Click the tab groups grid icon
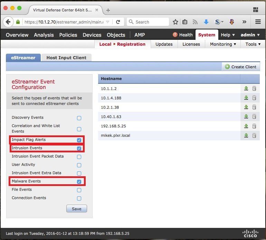The height and width of the screenshot is (240, 266). [256, 10]
